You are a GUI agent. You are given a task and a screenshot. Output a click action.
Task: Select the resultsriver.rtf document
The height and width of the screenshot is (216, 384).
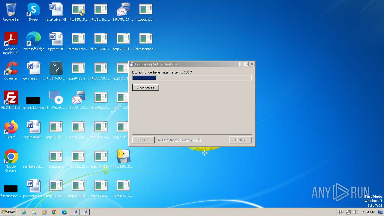click(x=56, y=12)
